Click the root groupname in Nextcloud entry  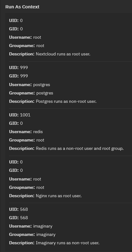[x=40, y=46]
